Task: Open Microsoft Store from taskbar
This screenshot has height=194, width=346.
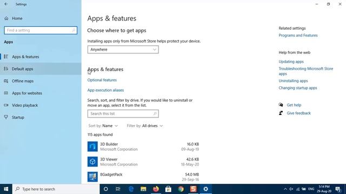Action: [168, 189]
